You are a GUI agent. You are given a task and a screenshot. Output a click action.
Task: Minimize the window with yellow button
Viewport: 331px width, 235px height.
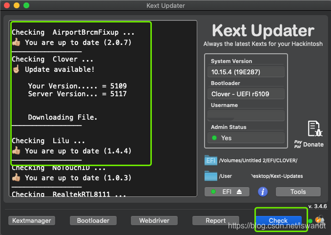click(17, 5)
